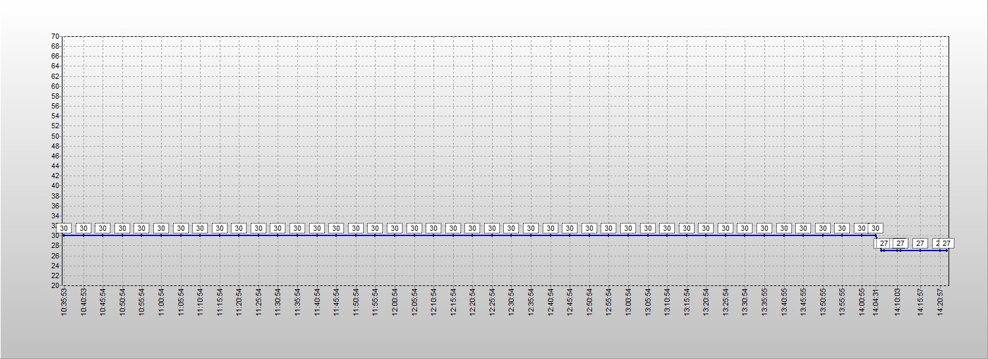Screen dimensions: 988x359
Task: Select the 13:35:55 x-axis timestamp
Action: (x=764, y=302)
